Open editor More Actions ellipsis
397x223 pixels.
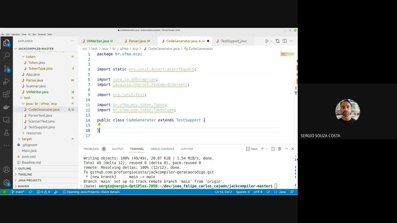coord(291,41)
